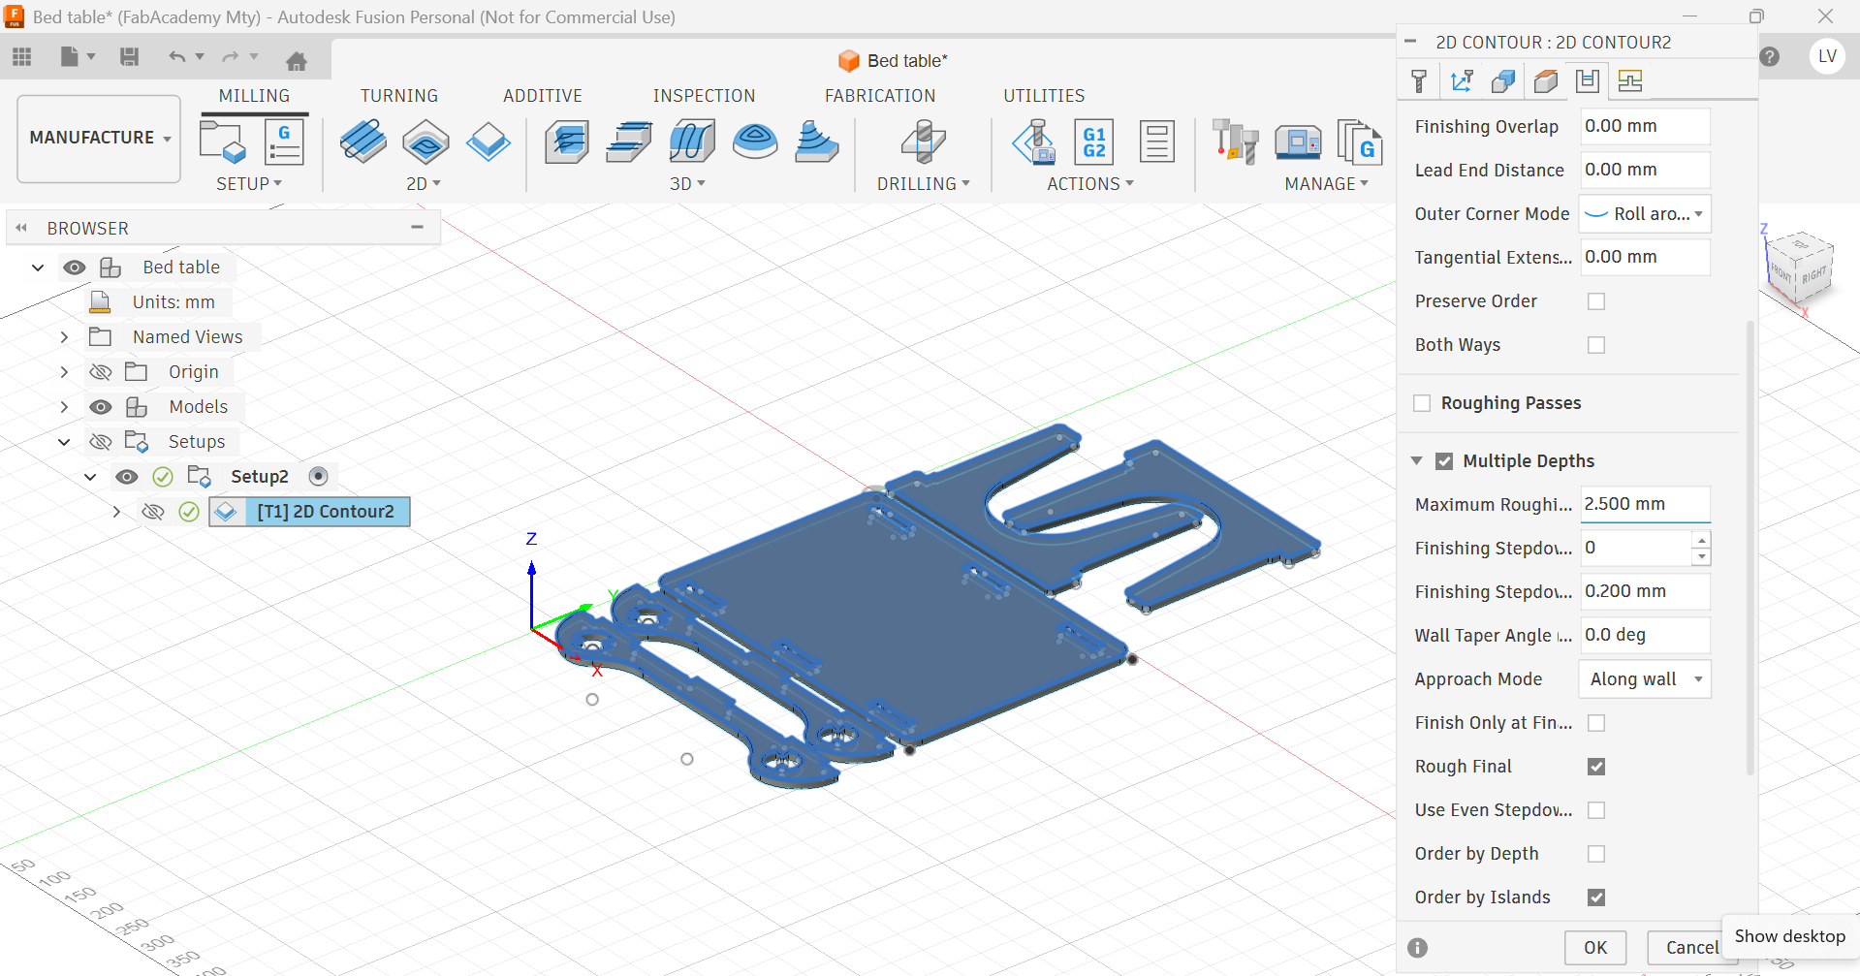Open the MANUFACTURE workspace dropdown

99,138
